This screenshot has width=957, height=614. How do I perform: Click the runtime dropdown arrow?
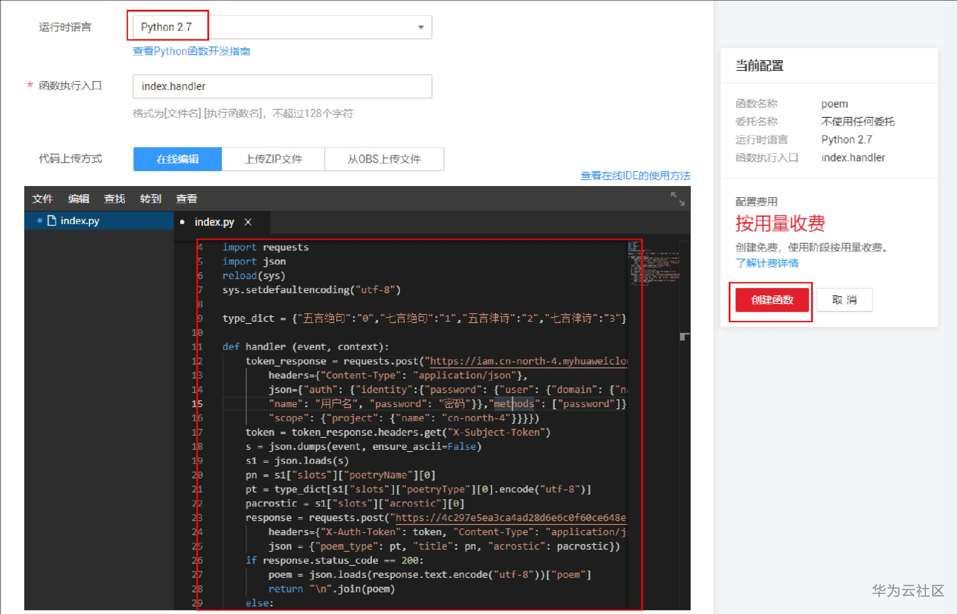[421, 27]
